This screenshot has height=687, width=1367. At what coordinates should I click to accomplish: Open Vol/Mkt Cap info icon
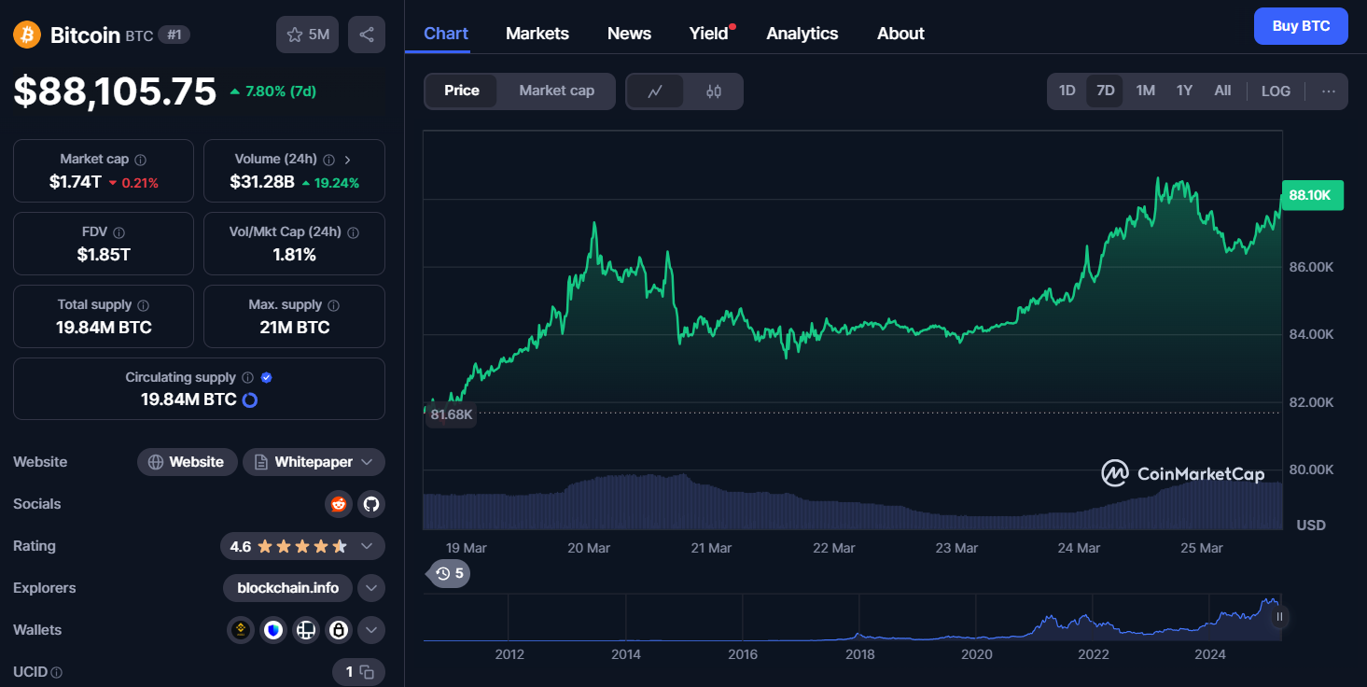353,232
